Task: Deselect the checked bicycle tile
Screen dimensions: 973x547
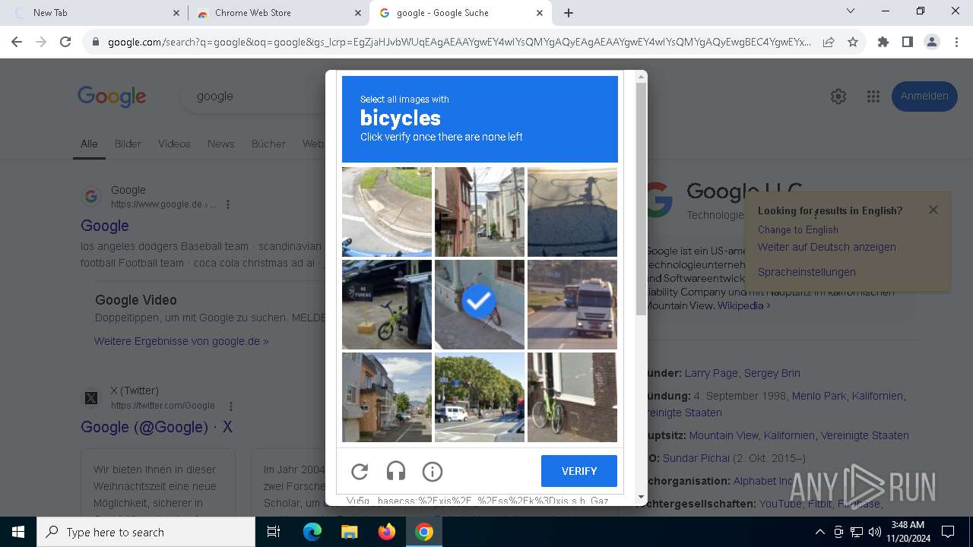Action: pyautogui.click(x=480, y=305)
